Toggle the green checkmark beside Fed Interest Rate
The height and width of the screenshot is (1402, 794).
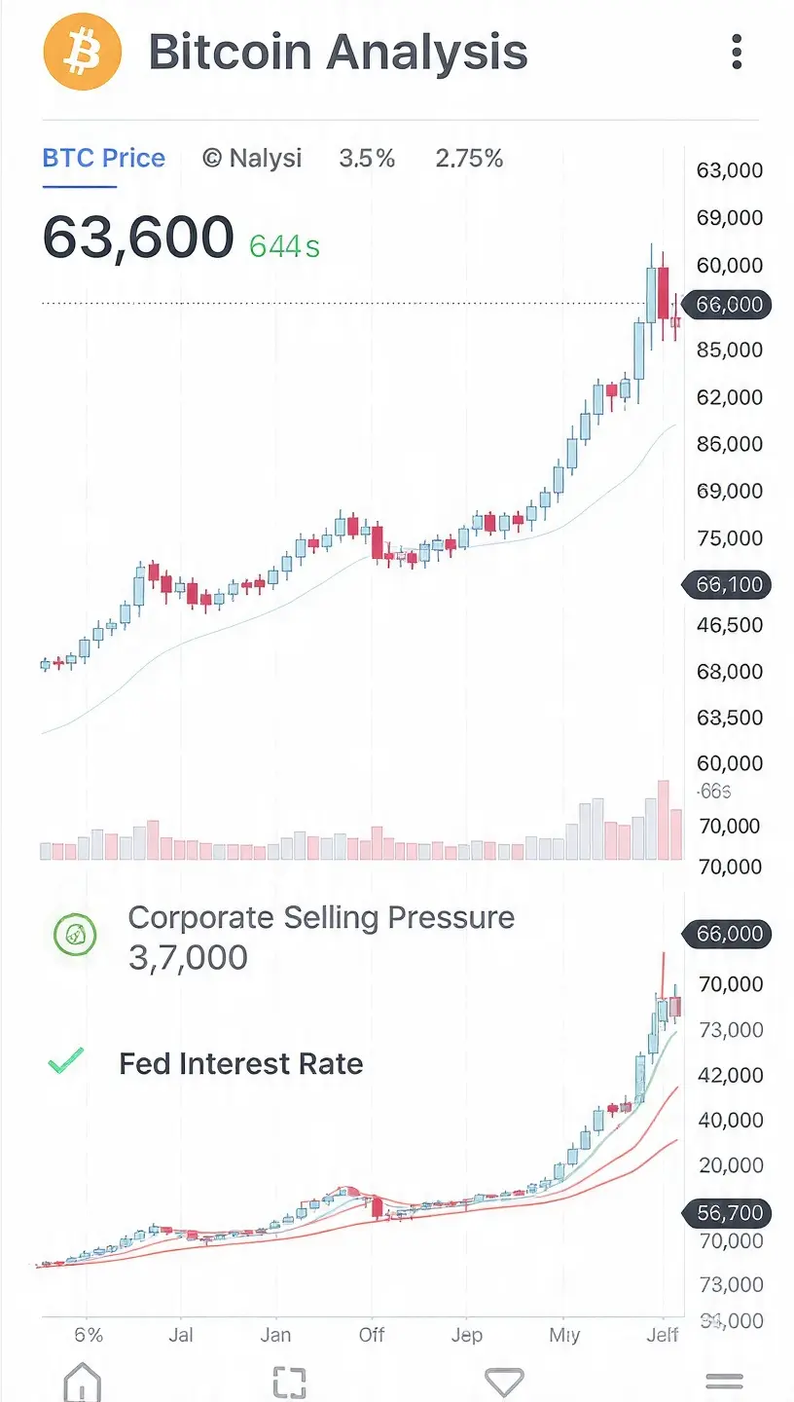pyautogui.click(x=65, y=1061)
